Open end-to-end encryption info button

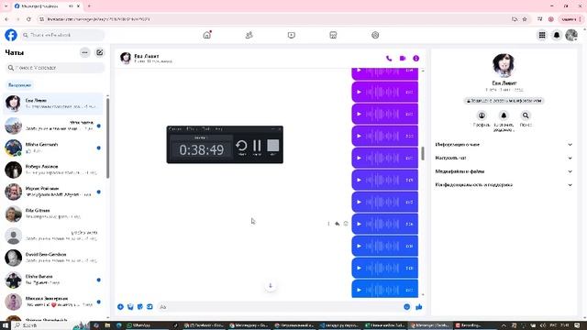click(504, 101)
